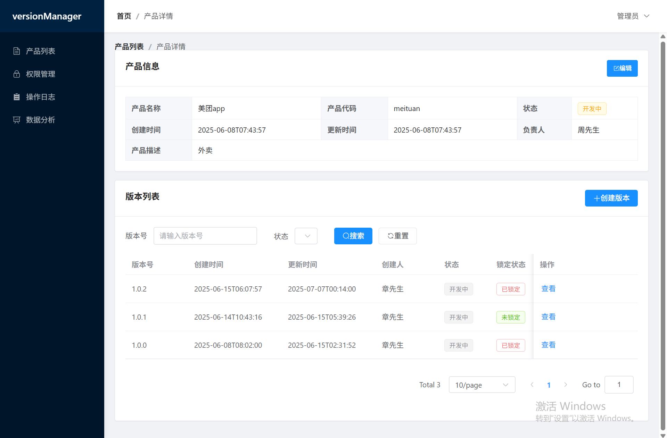This screenshot has width=667, height=438.
Task: Click 查看 link for version 1.0.1
Action: tap(548, 317)
